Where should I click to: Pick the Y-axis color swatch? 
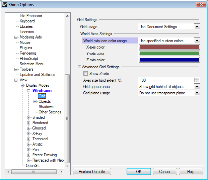pyautogui.click(x=169, y=54)
